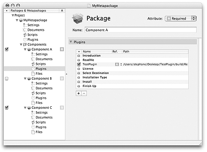Screen dimensions: 207x152
Task: Select the ReadMe plugin row
Action: pyautogui.click(x=132, y=60)
